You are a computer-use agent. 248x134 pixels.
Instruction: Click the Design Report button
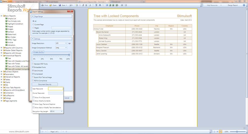(233, 5)
